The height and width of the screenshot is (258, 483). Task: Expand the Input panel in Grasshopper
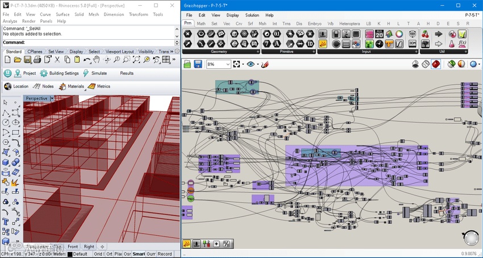click(x=417, y=52)
